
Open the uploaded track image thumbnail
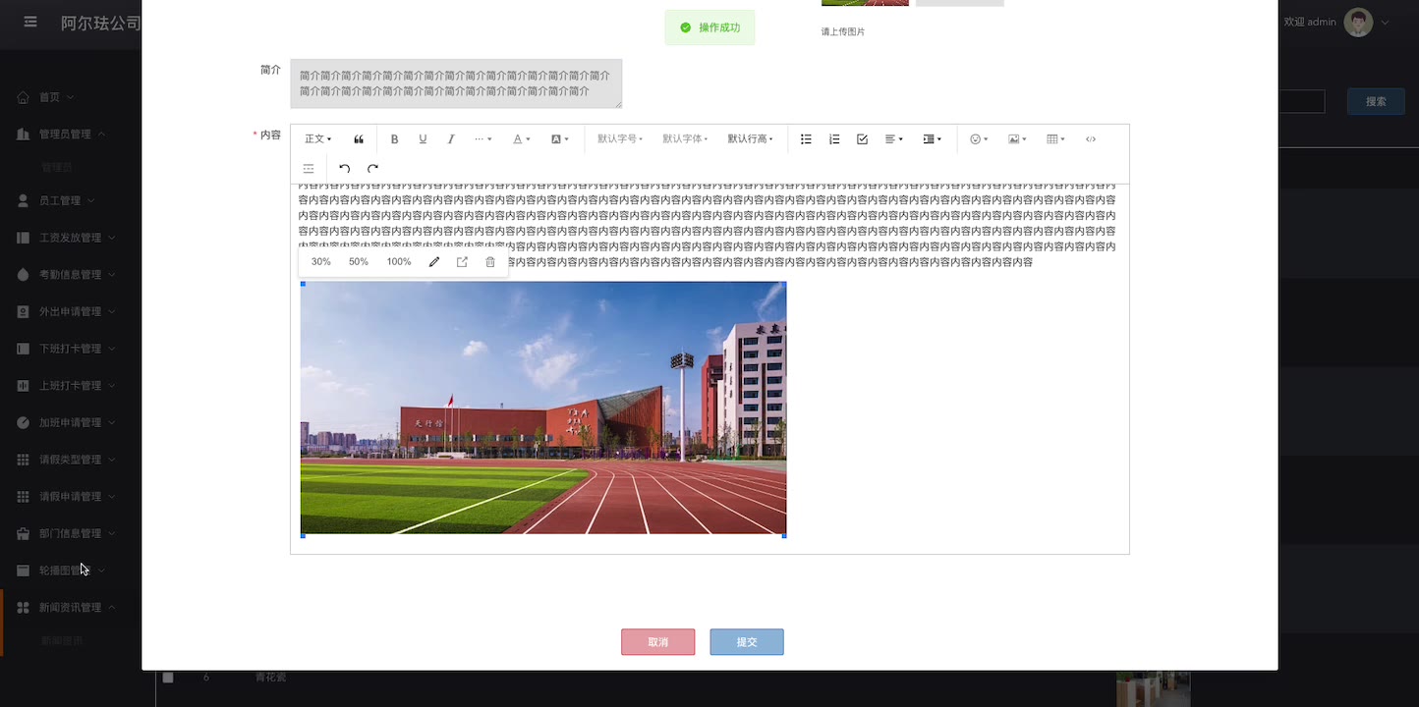(x=865, y=3)
